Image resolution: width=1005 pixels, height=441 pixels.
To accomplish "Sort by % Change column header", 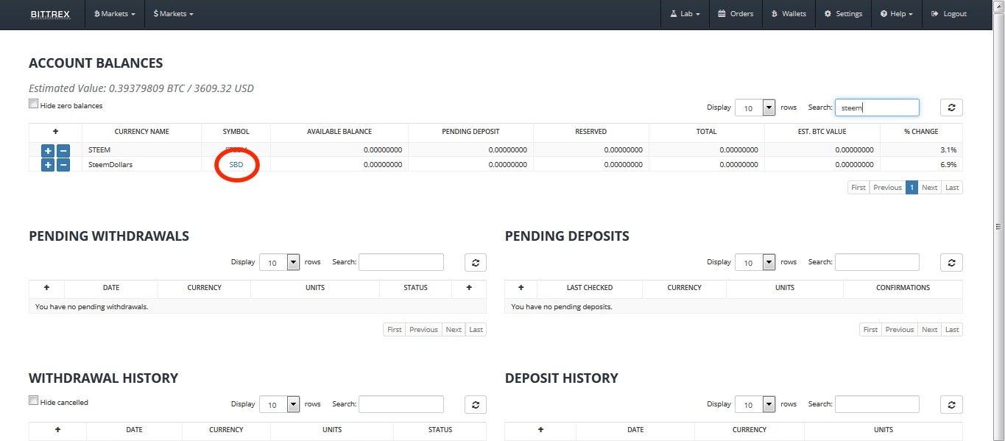I will [x=921, y=132].
